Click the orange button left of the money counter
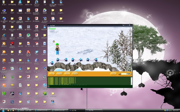Screen dimensions: 180x112 [x=113, y=74]
